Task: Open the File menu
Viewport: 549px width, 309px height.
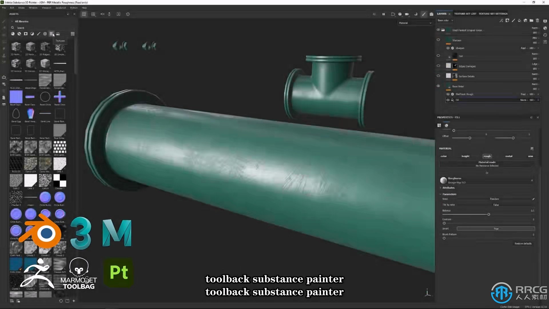Action: tap(4, 8)
